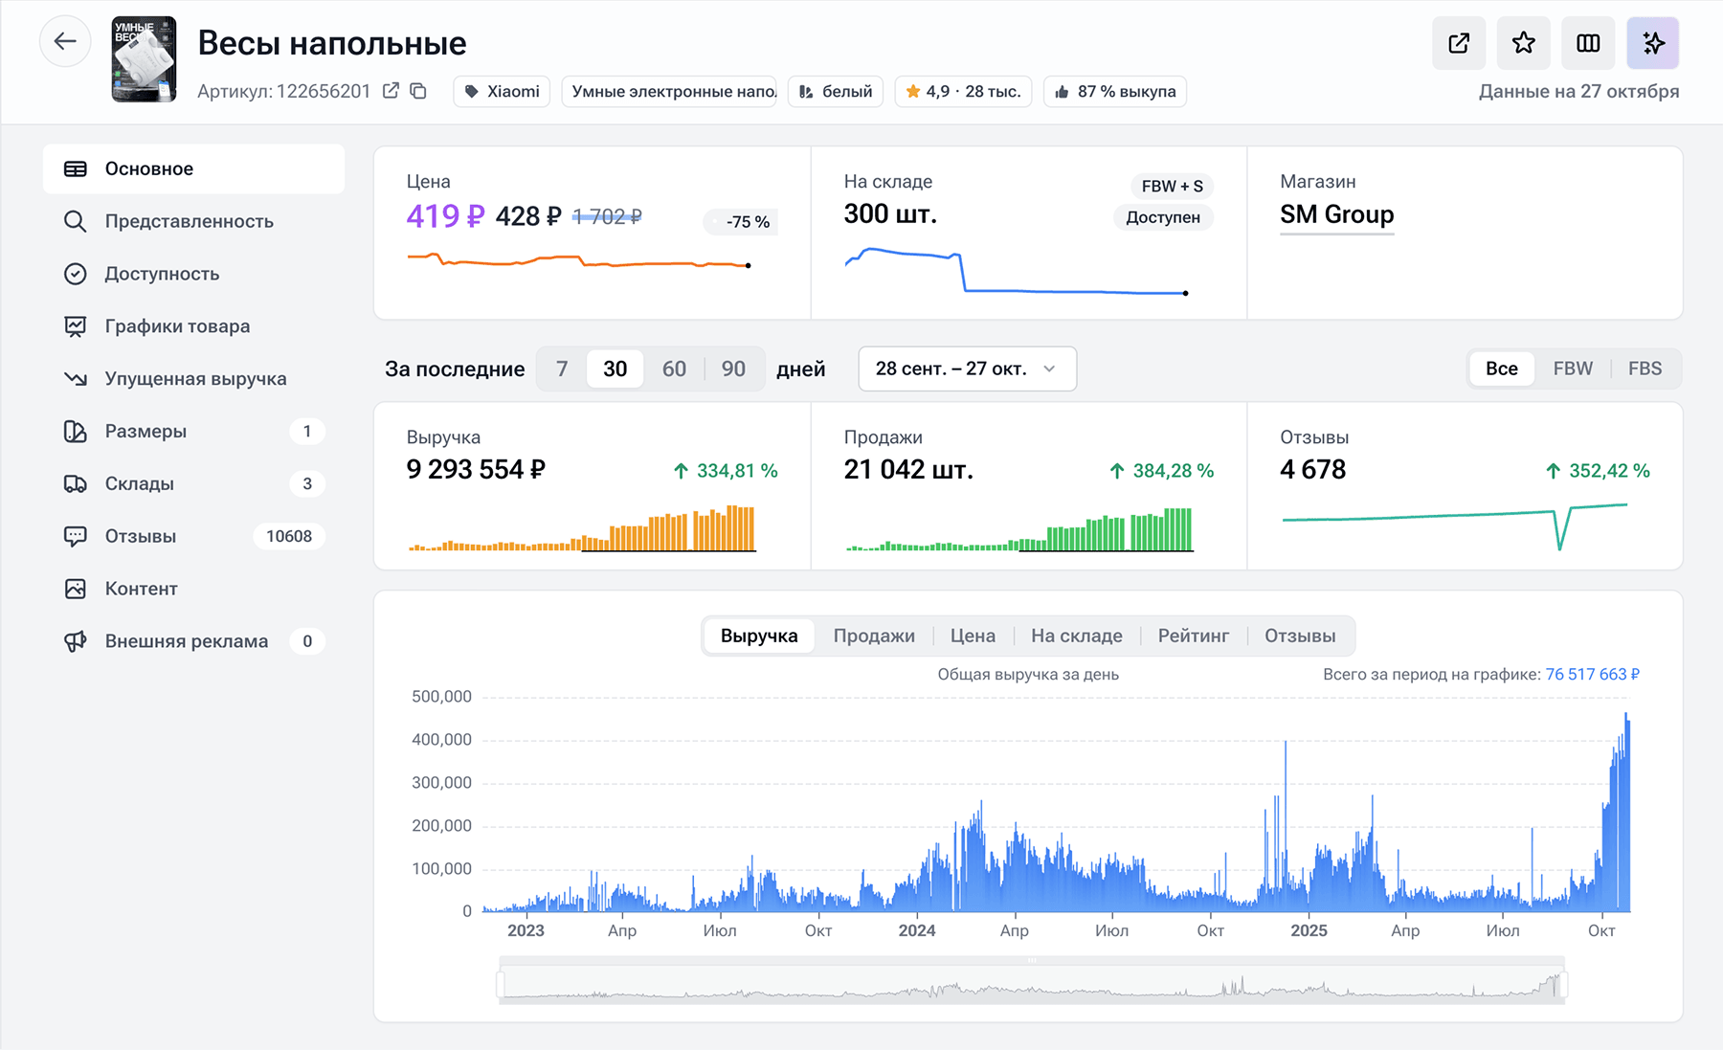The height and width of the screenshot is (1050, 1723).
Task: Filter data by FBW only
Action: pyautogui.click(x=1573, y=369)
